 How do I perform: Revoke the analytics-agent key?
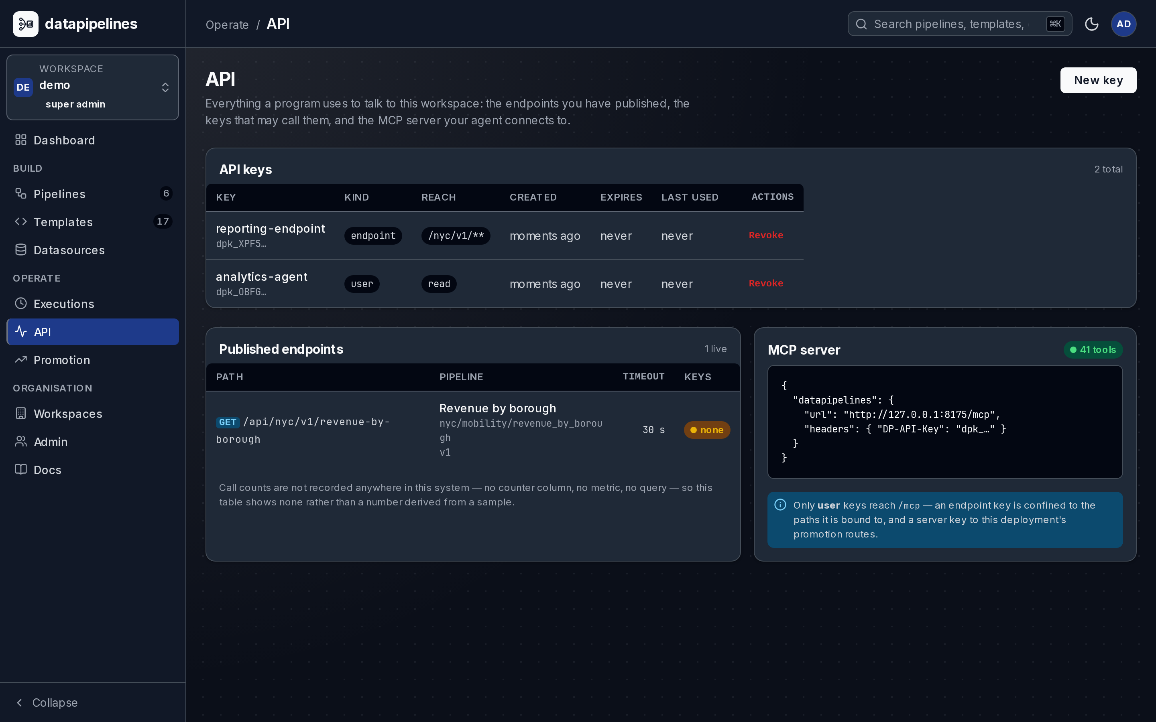pyautogui.click(x=766, y=283)
